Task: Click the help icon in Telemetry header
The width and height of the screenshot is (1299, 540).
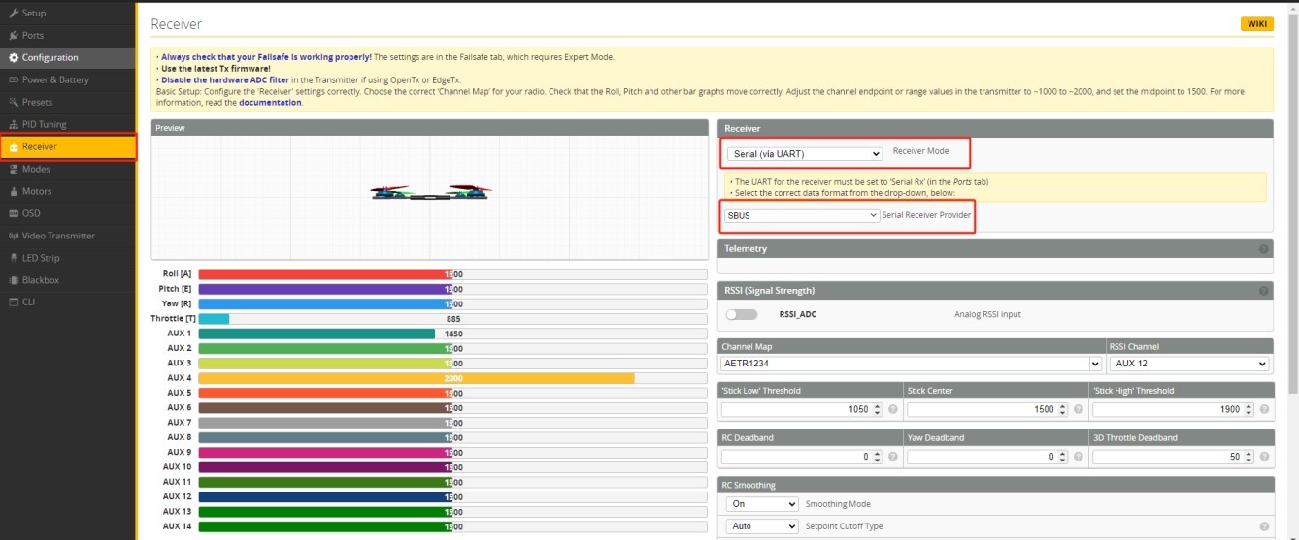Action: click(x=1263, y=249)
